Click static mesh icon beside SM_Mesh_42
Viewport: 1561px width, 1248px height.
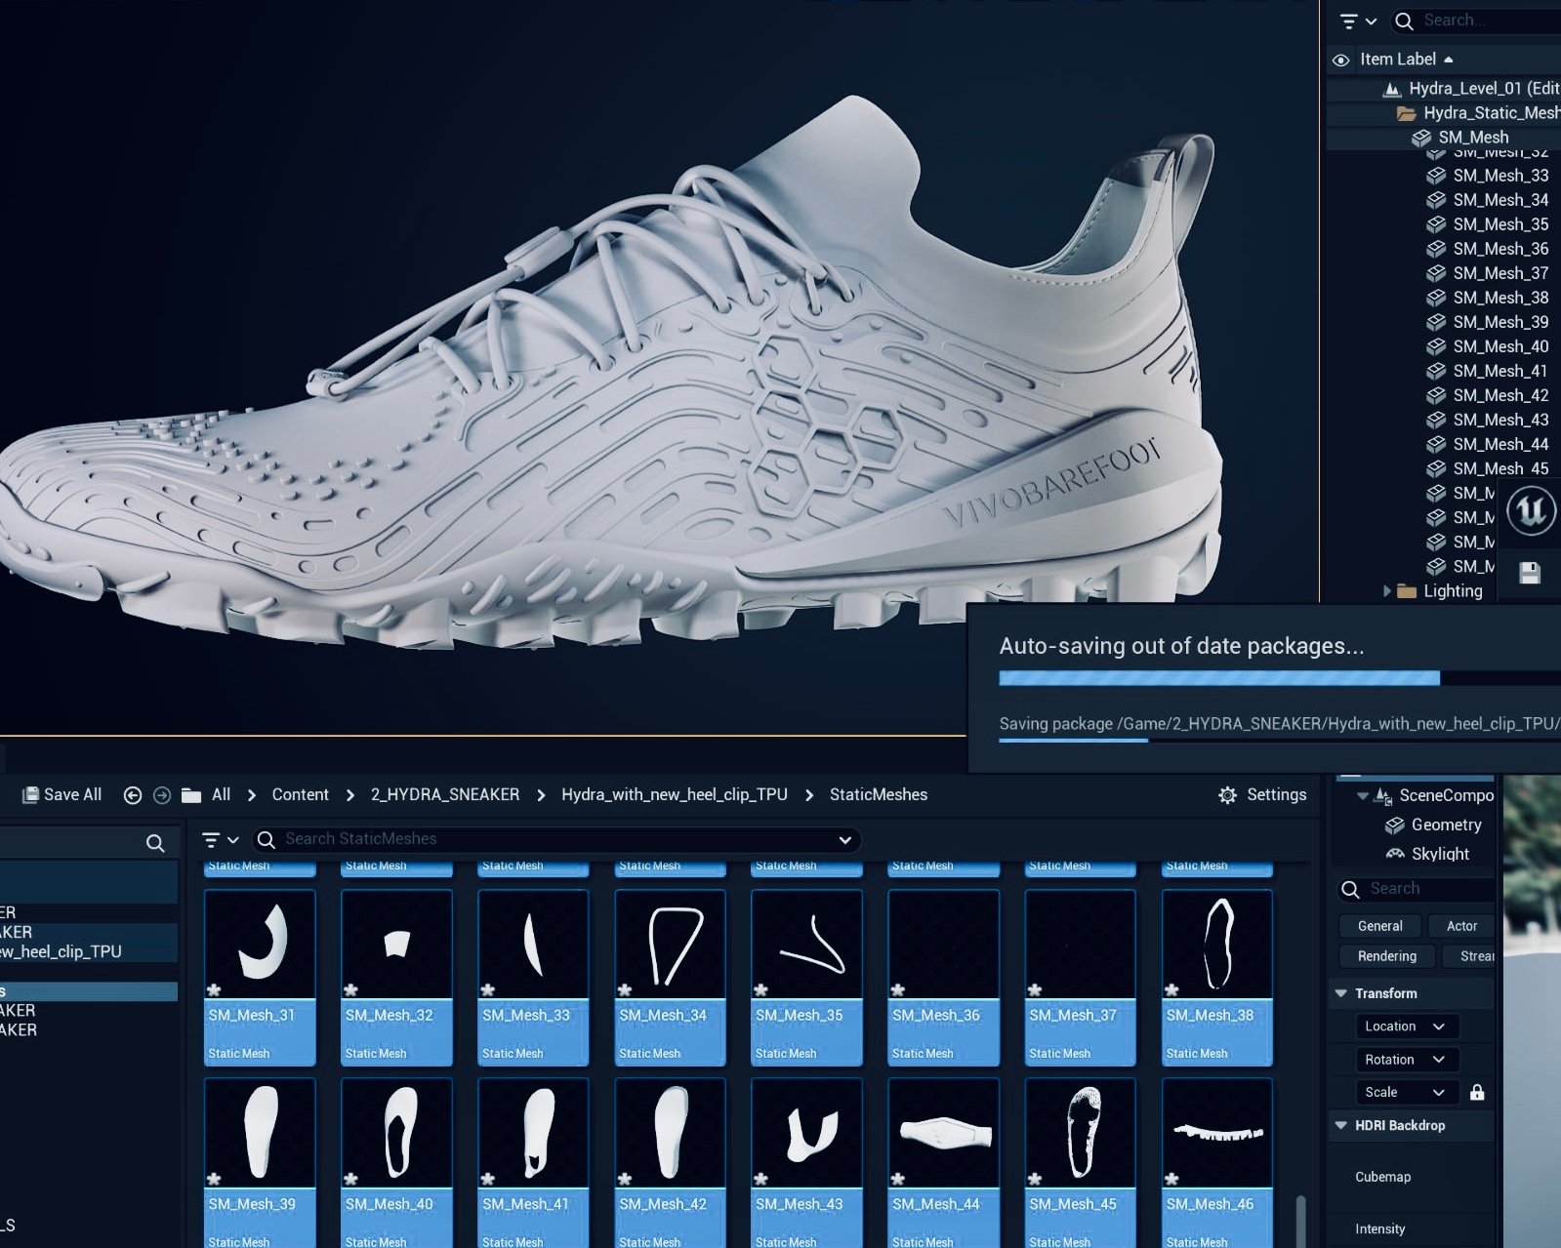[x=1436, y=395]
